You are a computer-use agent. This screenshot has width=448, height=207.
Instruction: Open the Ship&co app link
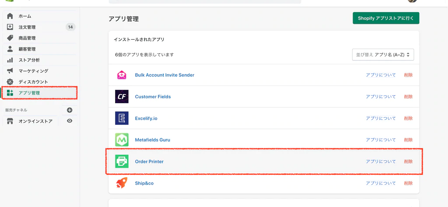coord(144,183)
